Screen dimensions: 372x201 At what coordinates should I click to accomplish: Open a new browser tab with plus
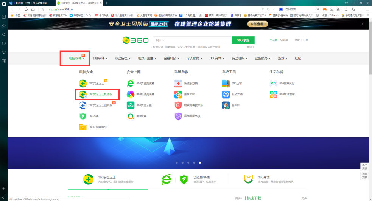[x=106, y=3]
